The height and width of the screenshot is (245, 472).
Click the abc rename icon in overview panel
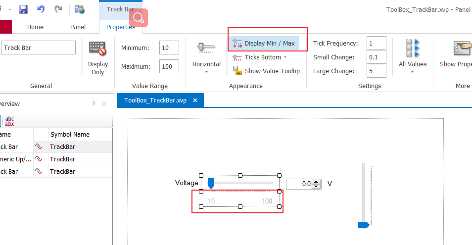9,120
